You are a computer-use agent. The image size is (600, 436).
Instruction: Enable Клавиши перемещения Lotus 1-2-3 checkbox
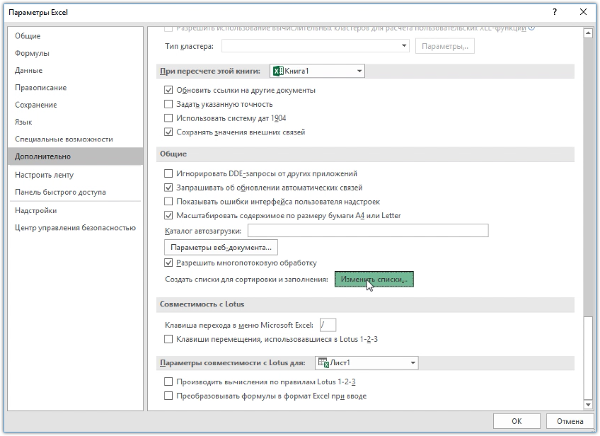(168, 339)
